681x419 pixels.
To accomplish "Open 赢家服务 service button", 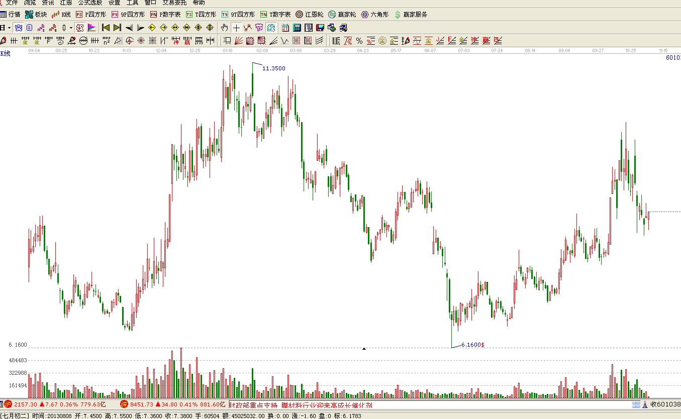I will click(411, 15).
